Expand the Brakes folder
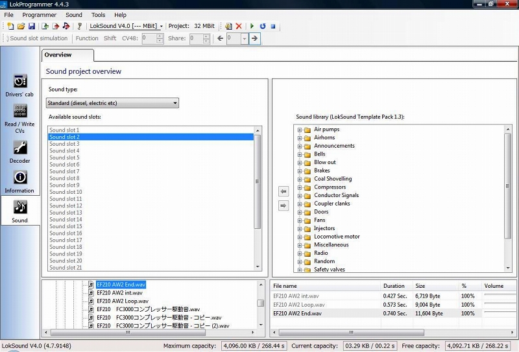The height and width of the screenshot is (352, 519). pyautogui.click(x=300, y=171)
